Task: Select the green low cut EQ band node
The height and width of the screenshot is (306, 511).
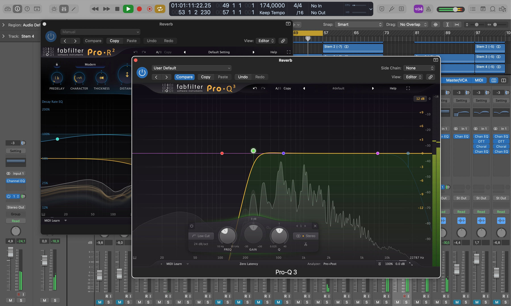Action: (253, 151)
